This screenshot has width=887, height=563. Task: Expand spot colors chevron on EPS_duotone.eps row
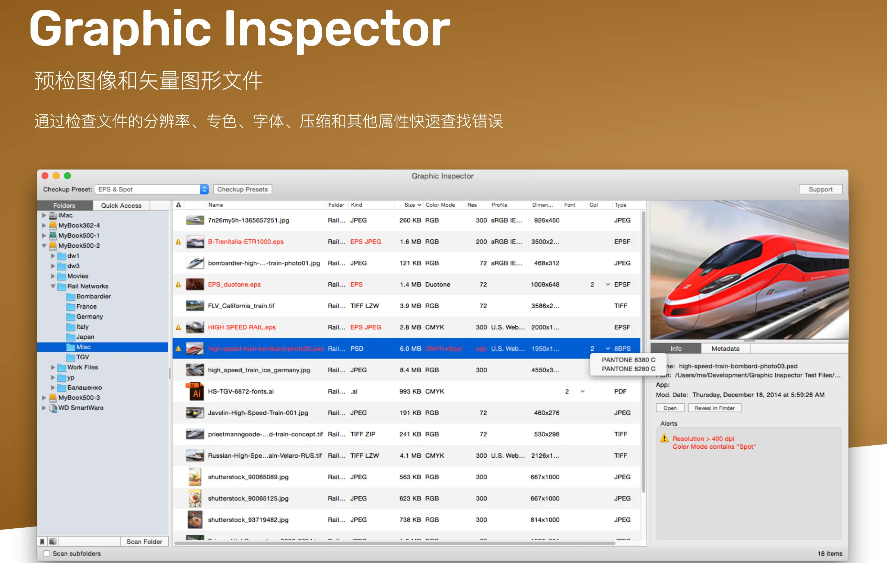608,284
